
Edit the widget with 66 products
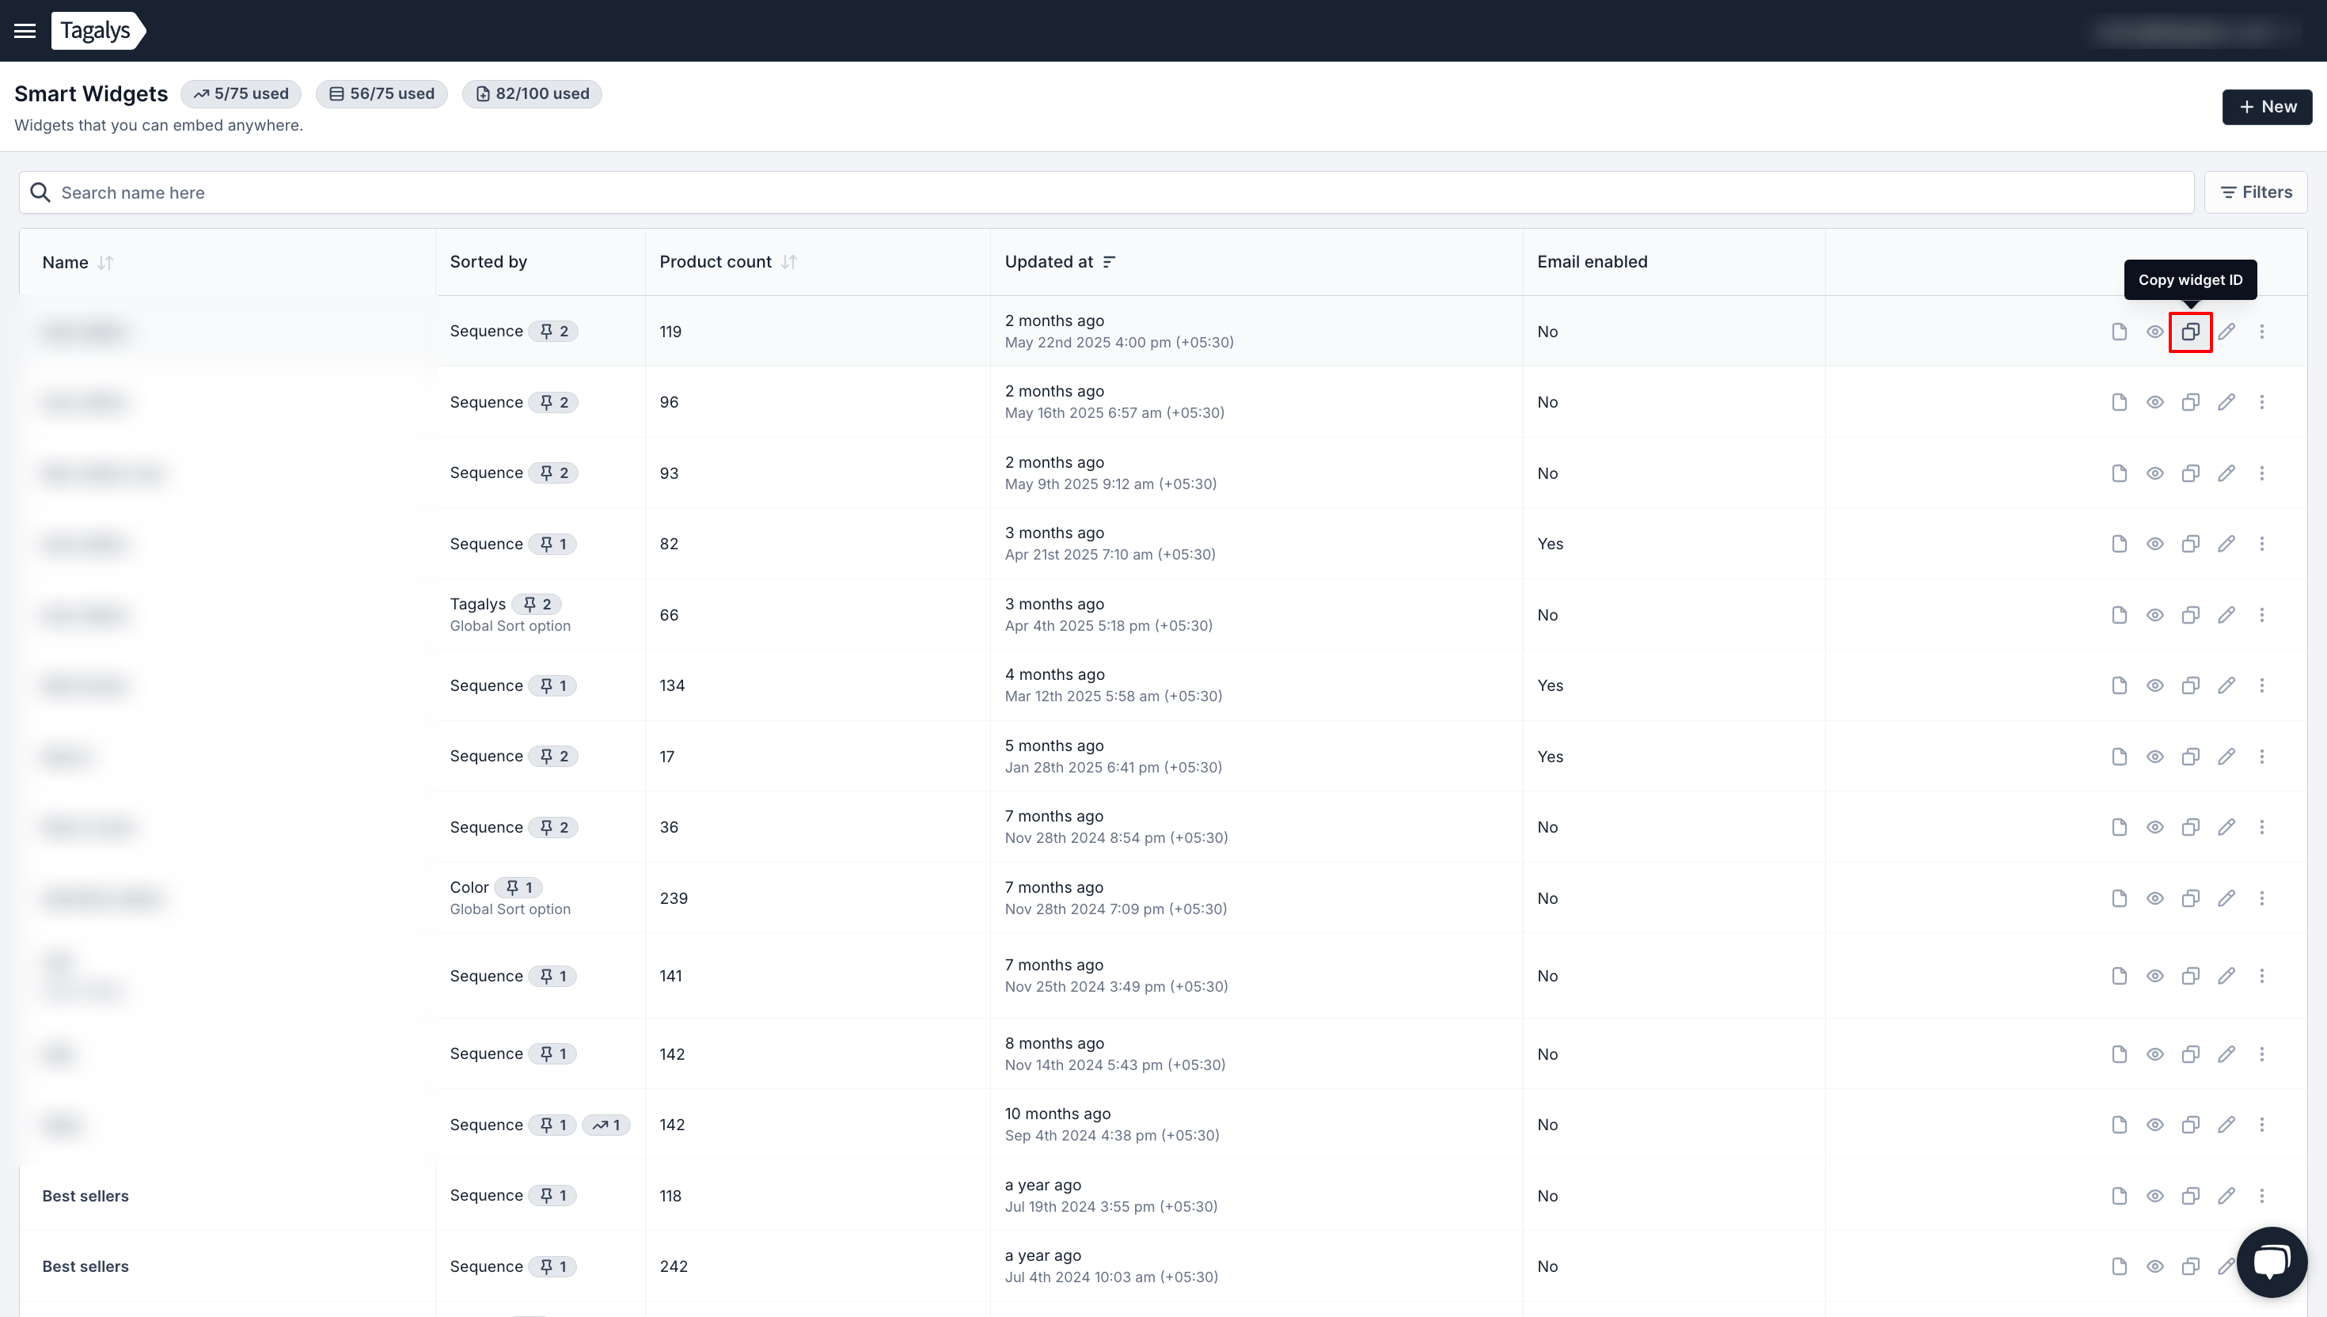2226,615
